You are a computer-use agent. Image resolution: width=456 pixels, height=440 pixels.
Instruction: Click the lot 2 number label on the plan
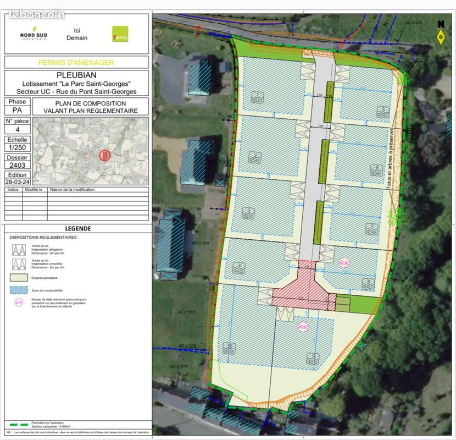pos(255,157)
